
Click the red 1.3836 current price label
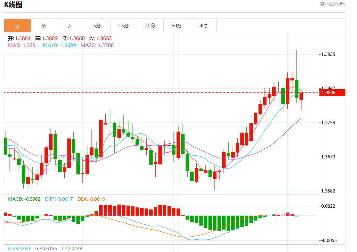click(332, 93)
